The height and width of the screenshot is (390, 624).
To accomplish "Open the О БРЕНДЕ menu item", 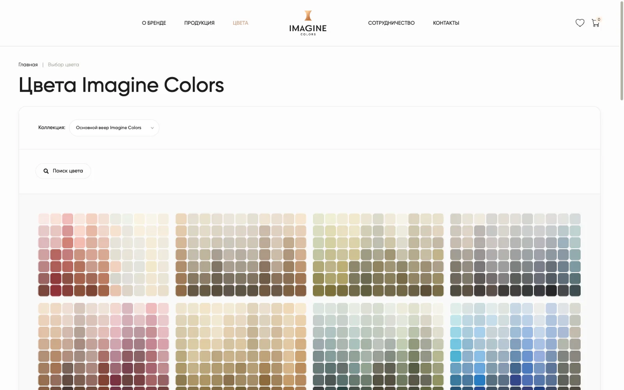I will (154, 23).
